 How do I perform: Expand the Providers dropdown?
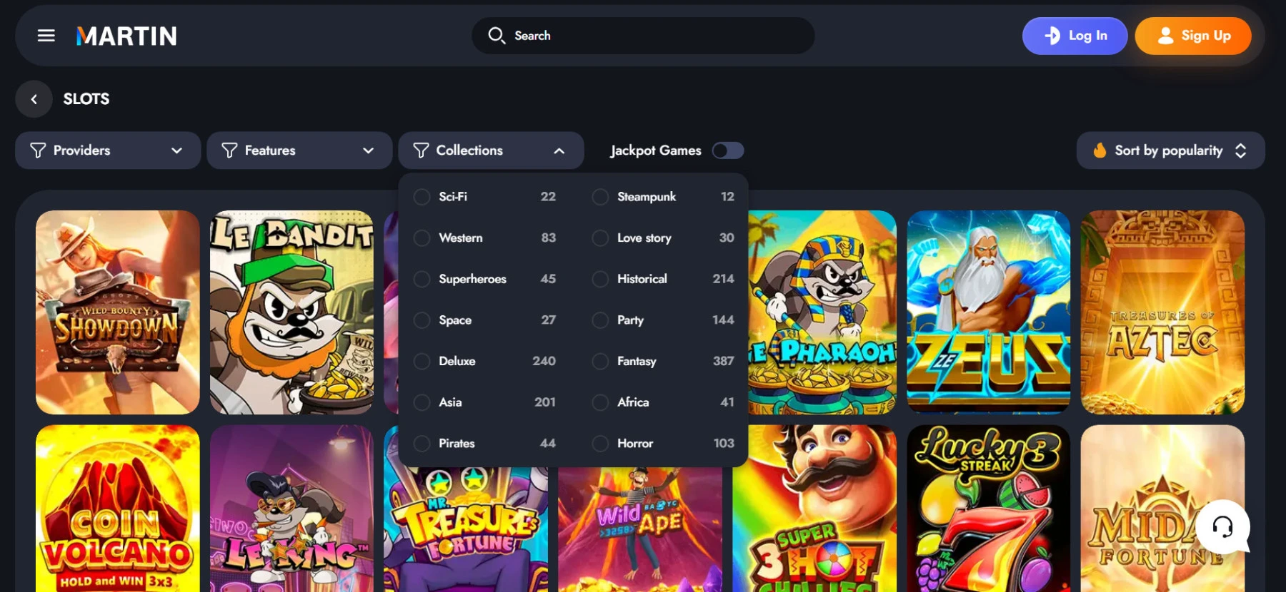108,150
